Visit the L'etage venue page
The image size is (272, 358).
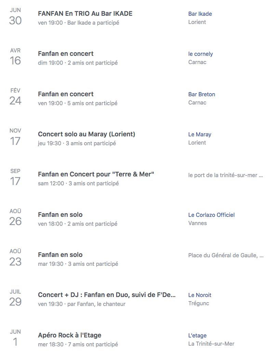click(x=197, y=335)
